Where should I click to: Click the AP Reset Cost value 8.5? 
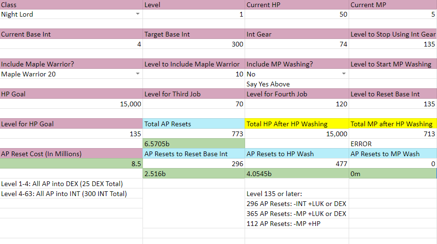[71, 164]
